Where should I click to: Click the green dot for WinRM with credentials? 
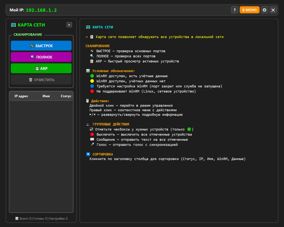(x=92, y=76)
